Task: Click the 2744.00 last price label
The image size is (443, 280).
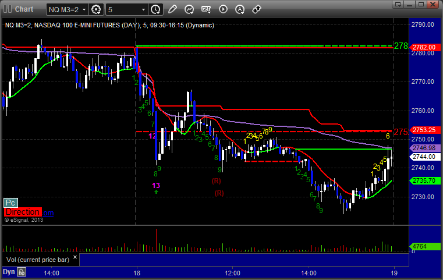Action: (423, 157)
